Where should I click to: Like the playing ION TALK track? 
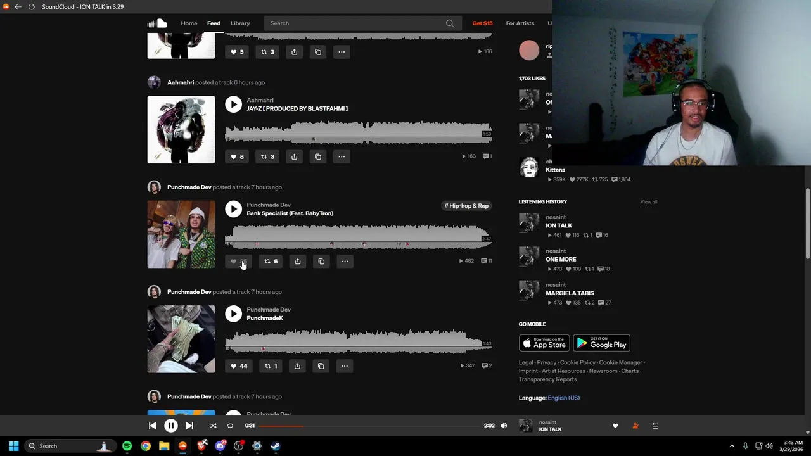[x=615, y=426]
